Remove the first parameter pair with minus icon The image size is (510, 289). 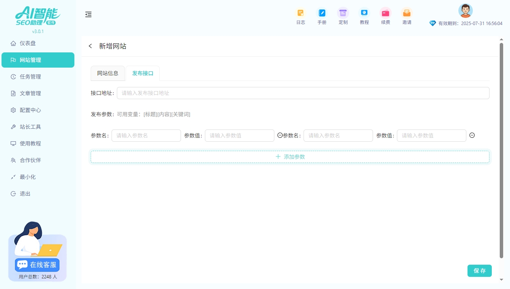(x=280, y=135)
